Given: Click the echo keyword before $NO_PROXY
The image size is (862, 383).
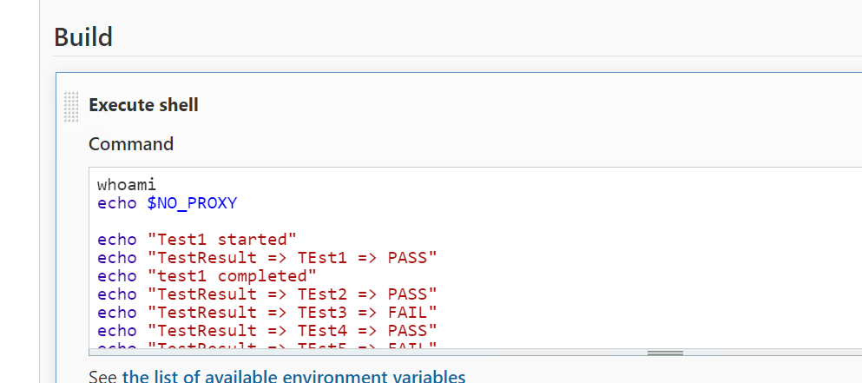Looking at the screenshot, I should point(116,203).
